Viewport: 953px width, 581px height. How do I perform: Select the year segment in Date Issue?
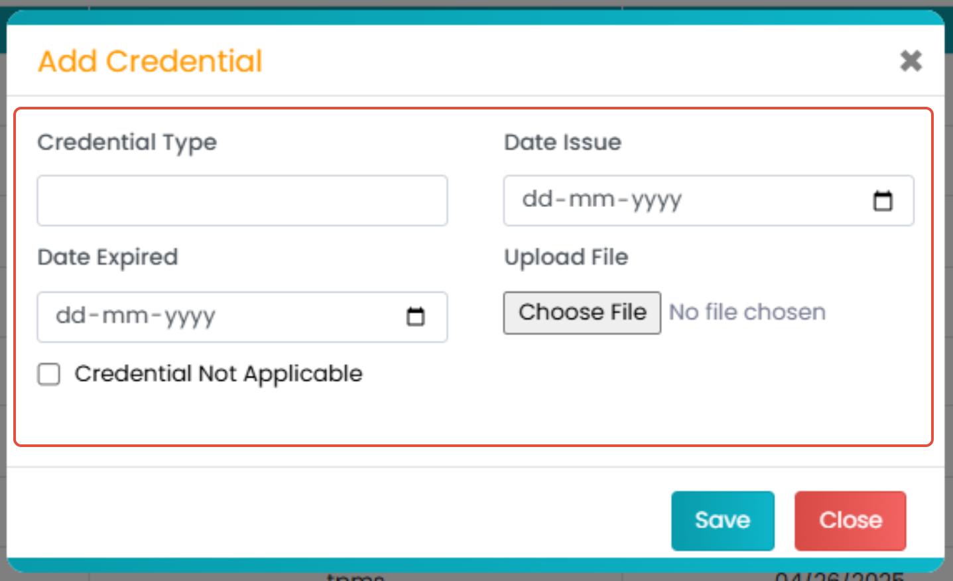pos(656,200)
